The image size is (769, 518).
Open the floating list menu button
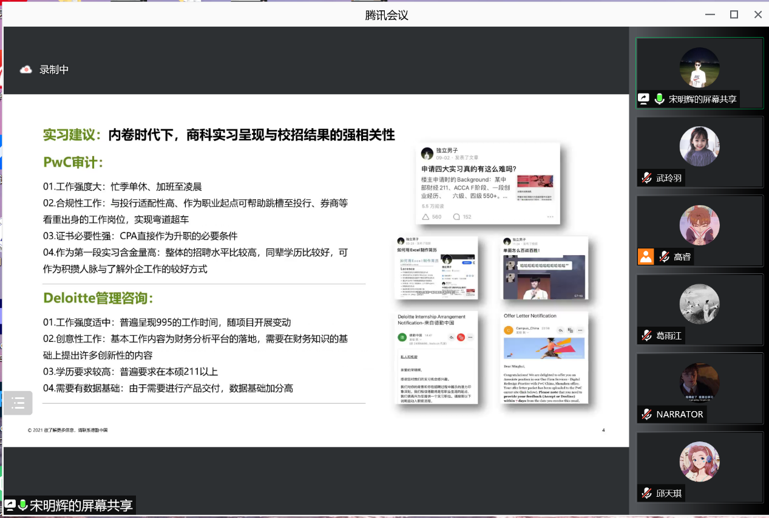pyautogui.click(x=18, y=403)
